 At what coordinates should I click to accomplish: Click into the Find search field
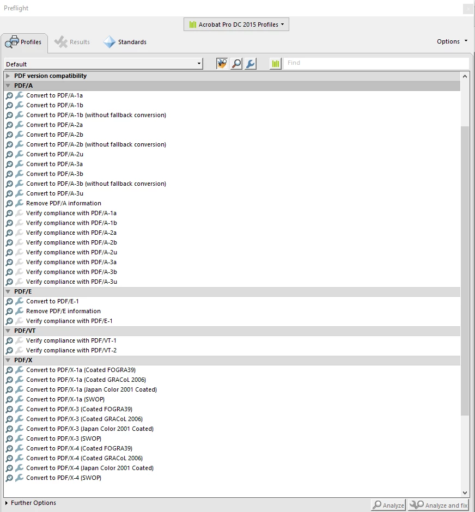[x=376, y=63]
